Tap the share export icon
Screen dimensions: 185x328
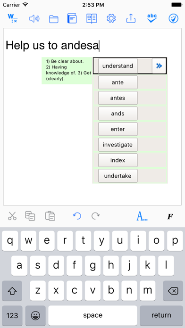[131, 18]
